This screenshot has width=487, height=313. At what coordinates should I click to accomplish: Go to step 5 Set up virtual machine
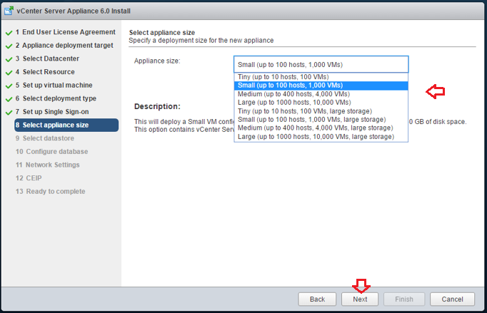click(x=54, y=85)
